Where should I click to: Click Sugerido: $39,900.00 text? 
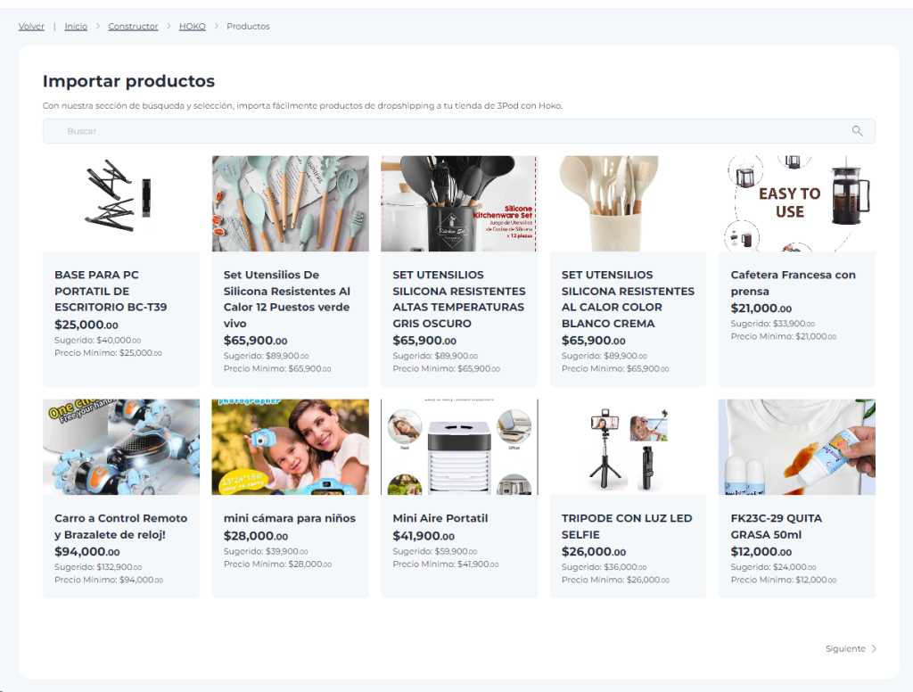(x=266, y=552)
